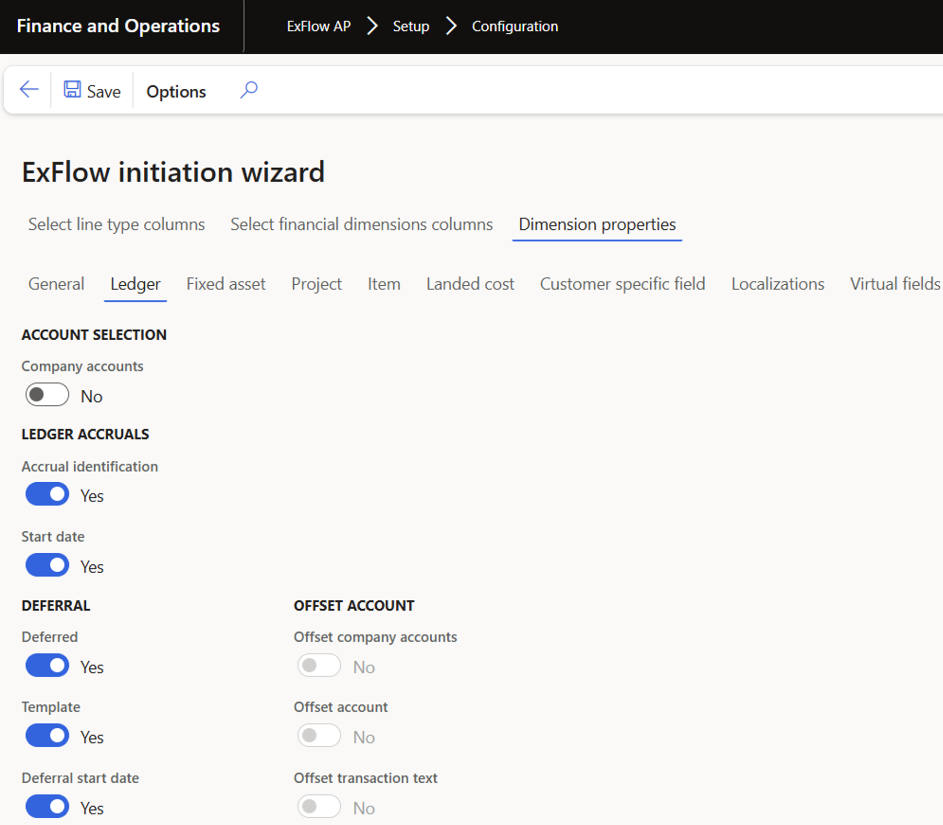Select the Ledger sub-tab
Viewport: 943px width, 825px height.
135,284
